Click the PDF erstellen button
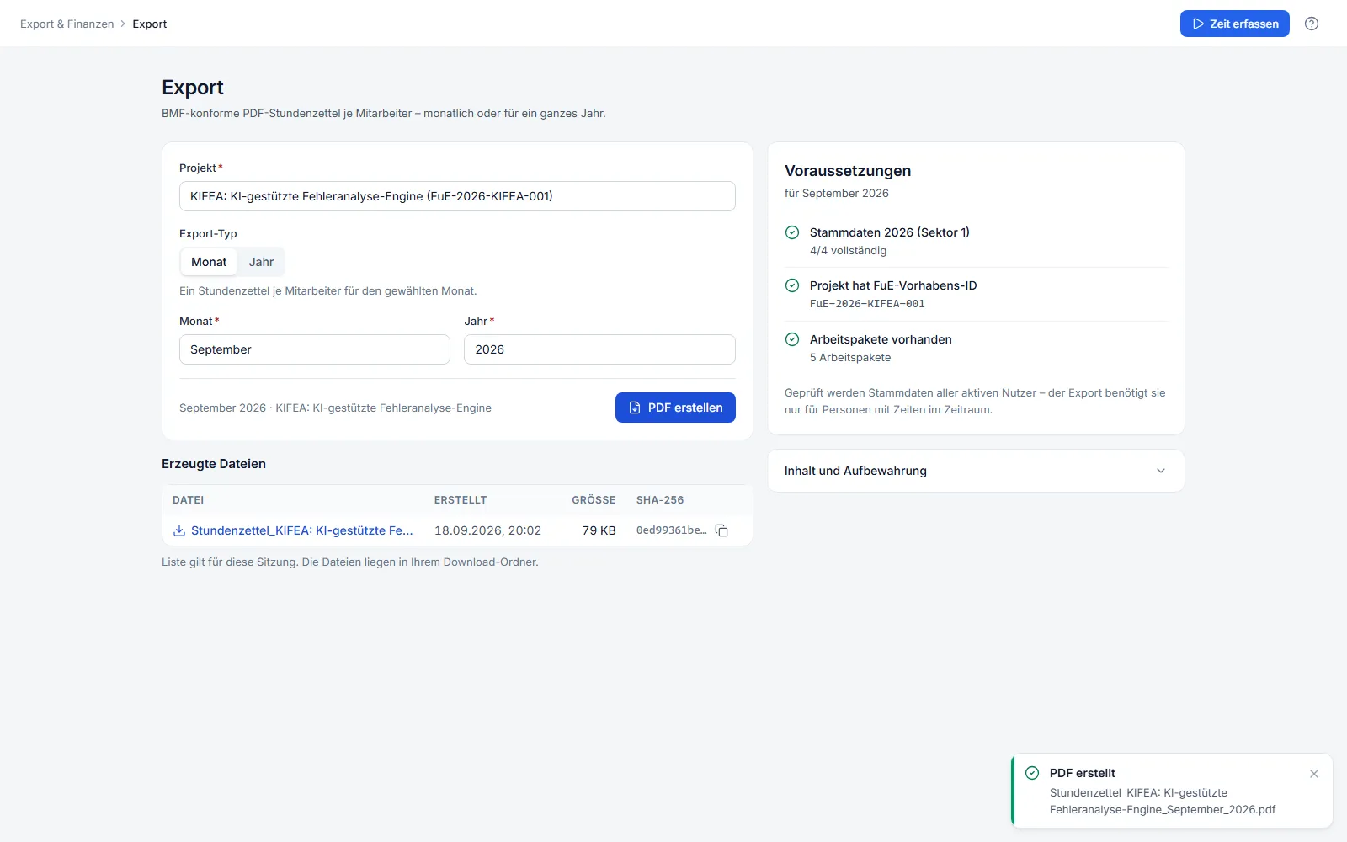 [x=675, y=408]
